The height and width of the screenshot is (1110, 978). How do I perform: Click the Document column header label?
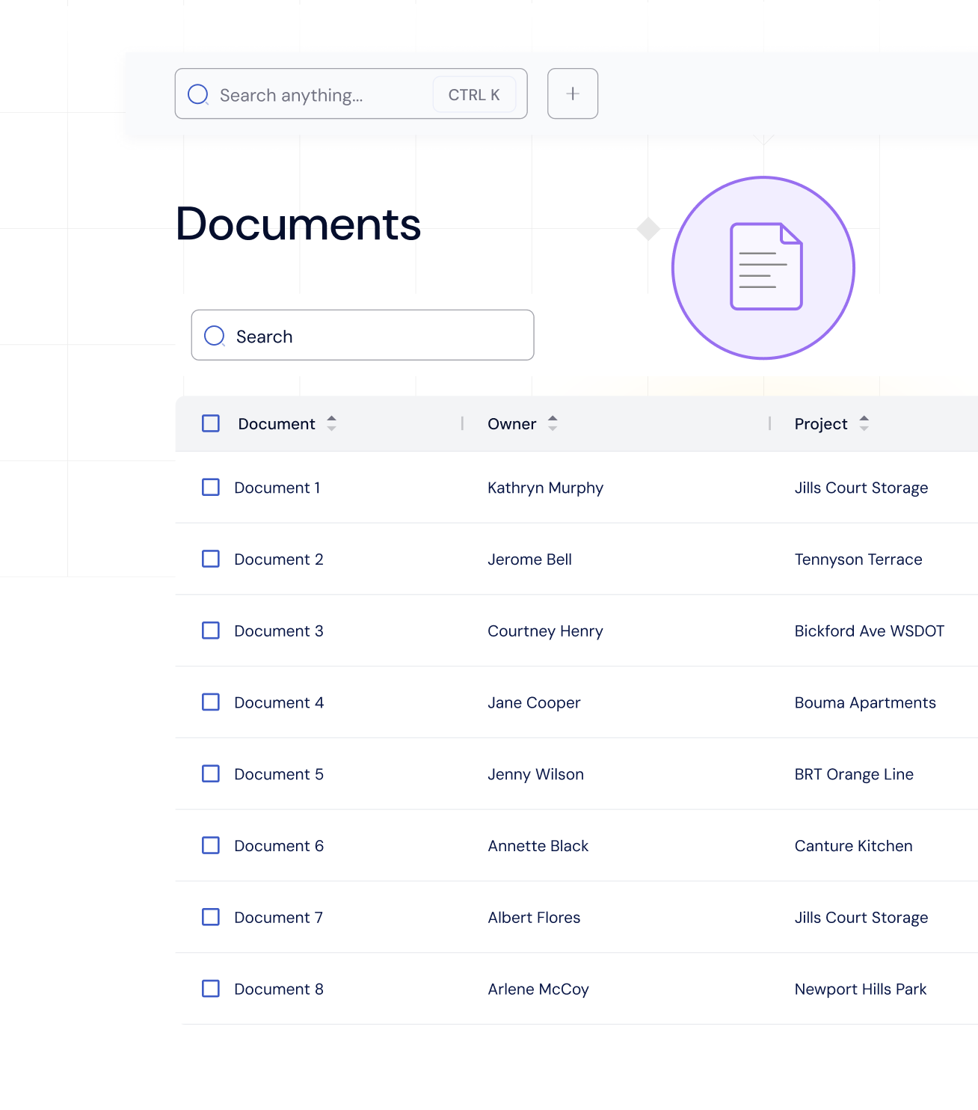pyautogui.click(x=276, y=424)
